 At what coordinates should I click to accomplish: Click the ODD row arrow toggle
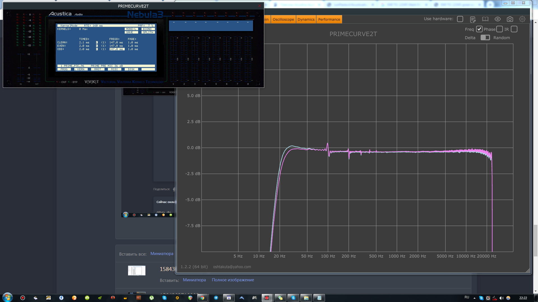pos(97,49)
